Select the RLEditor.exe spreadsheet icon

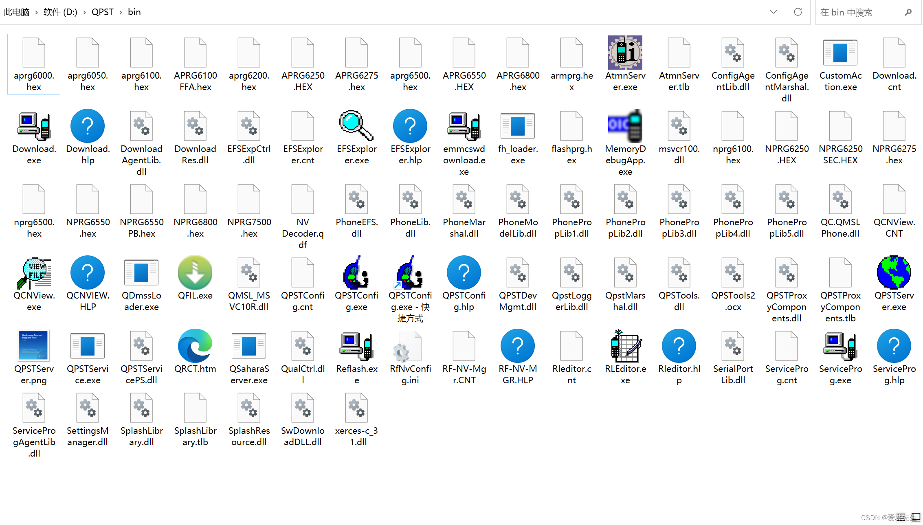click(625, 346)
